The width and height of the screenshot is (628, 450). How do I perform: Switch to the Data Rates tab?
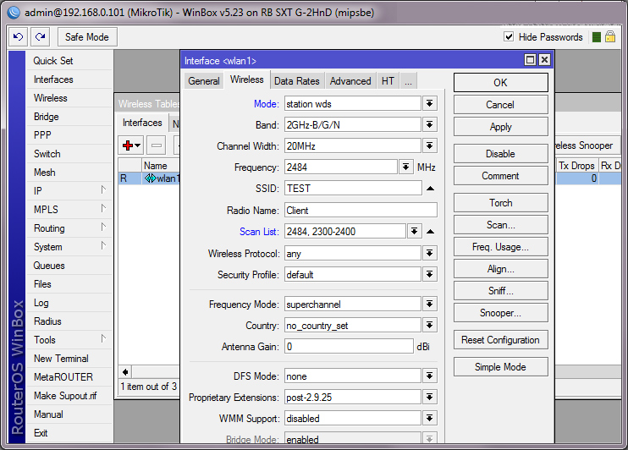click(x=297, y=81)
